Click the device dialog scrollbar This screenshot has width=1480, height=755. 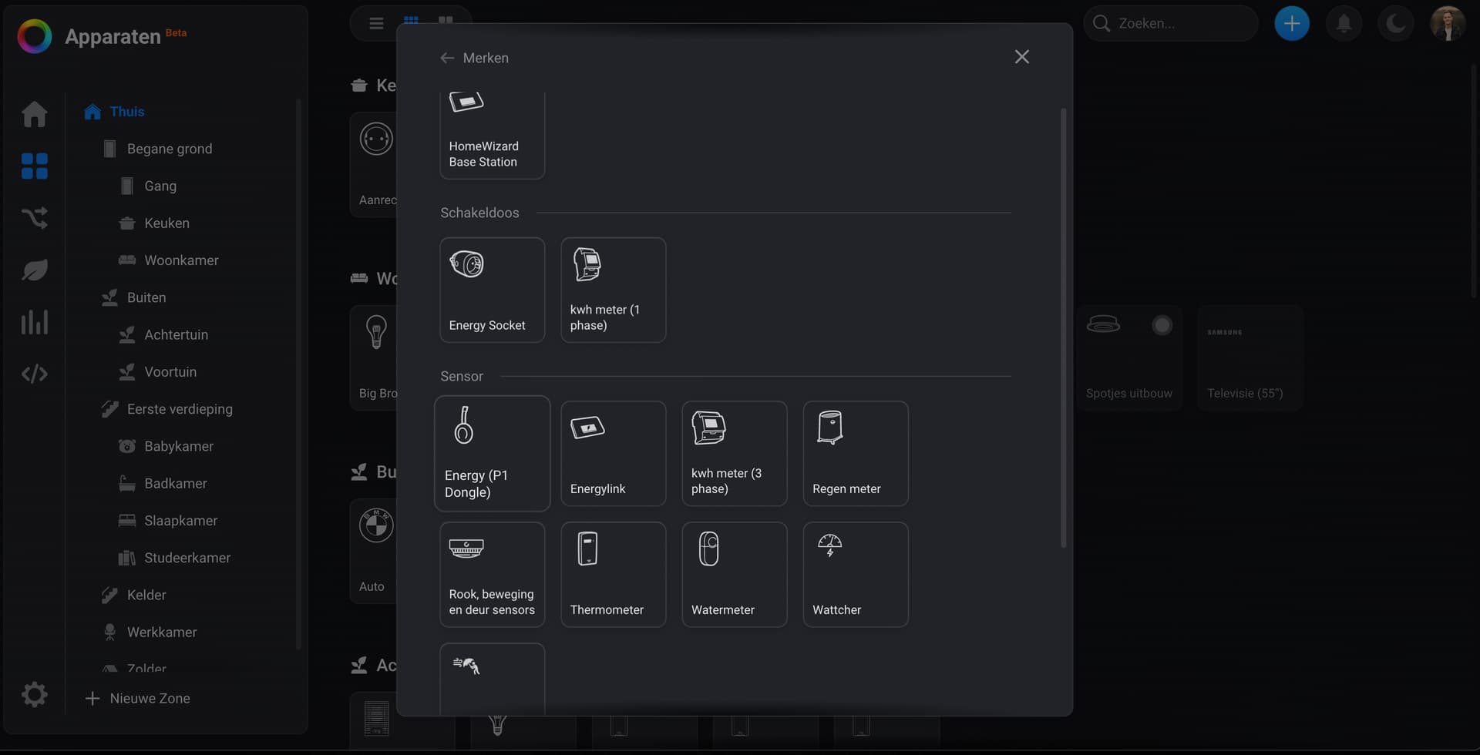(x=1064, y=328)
